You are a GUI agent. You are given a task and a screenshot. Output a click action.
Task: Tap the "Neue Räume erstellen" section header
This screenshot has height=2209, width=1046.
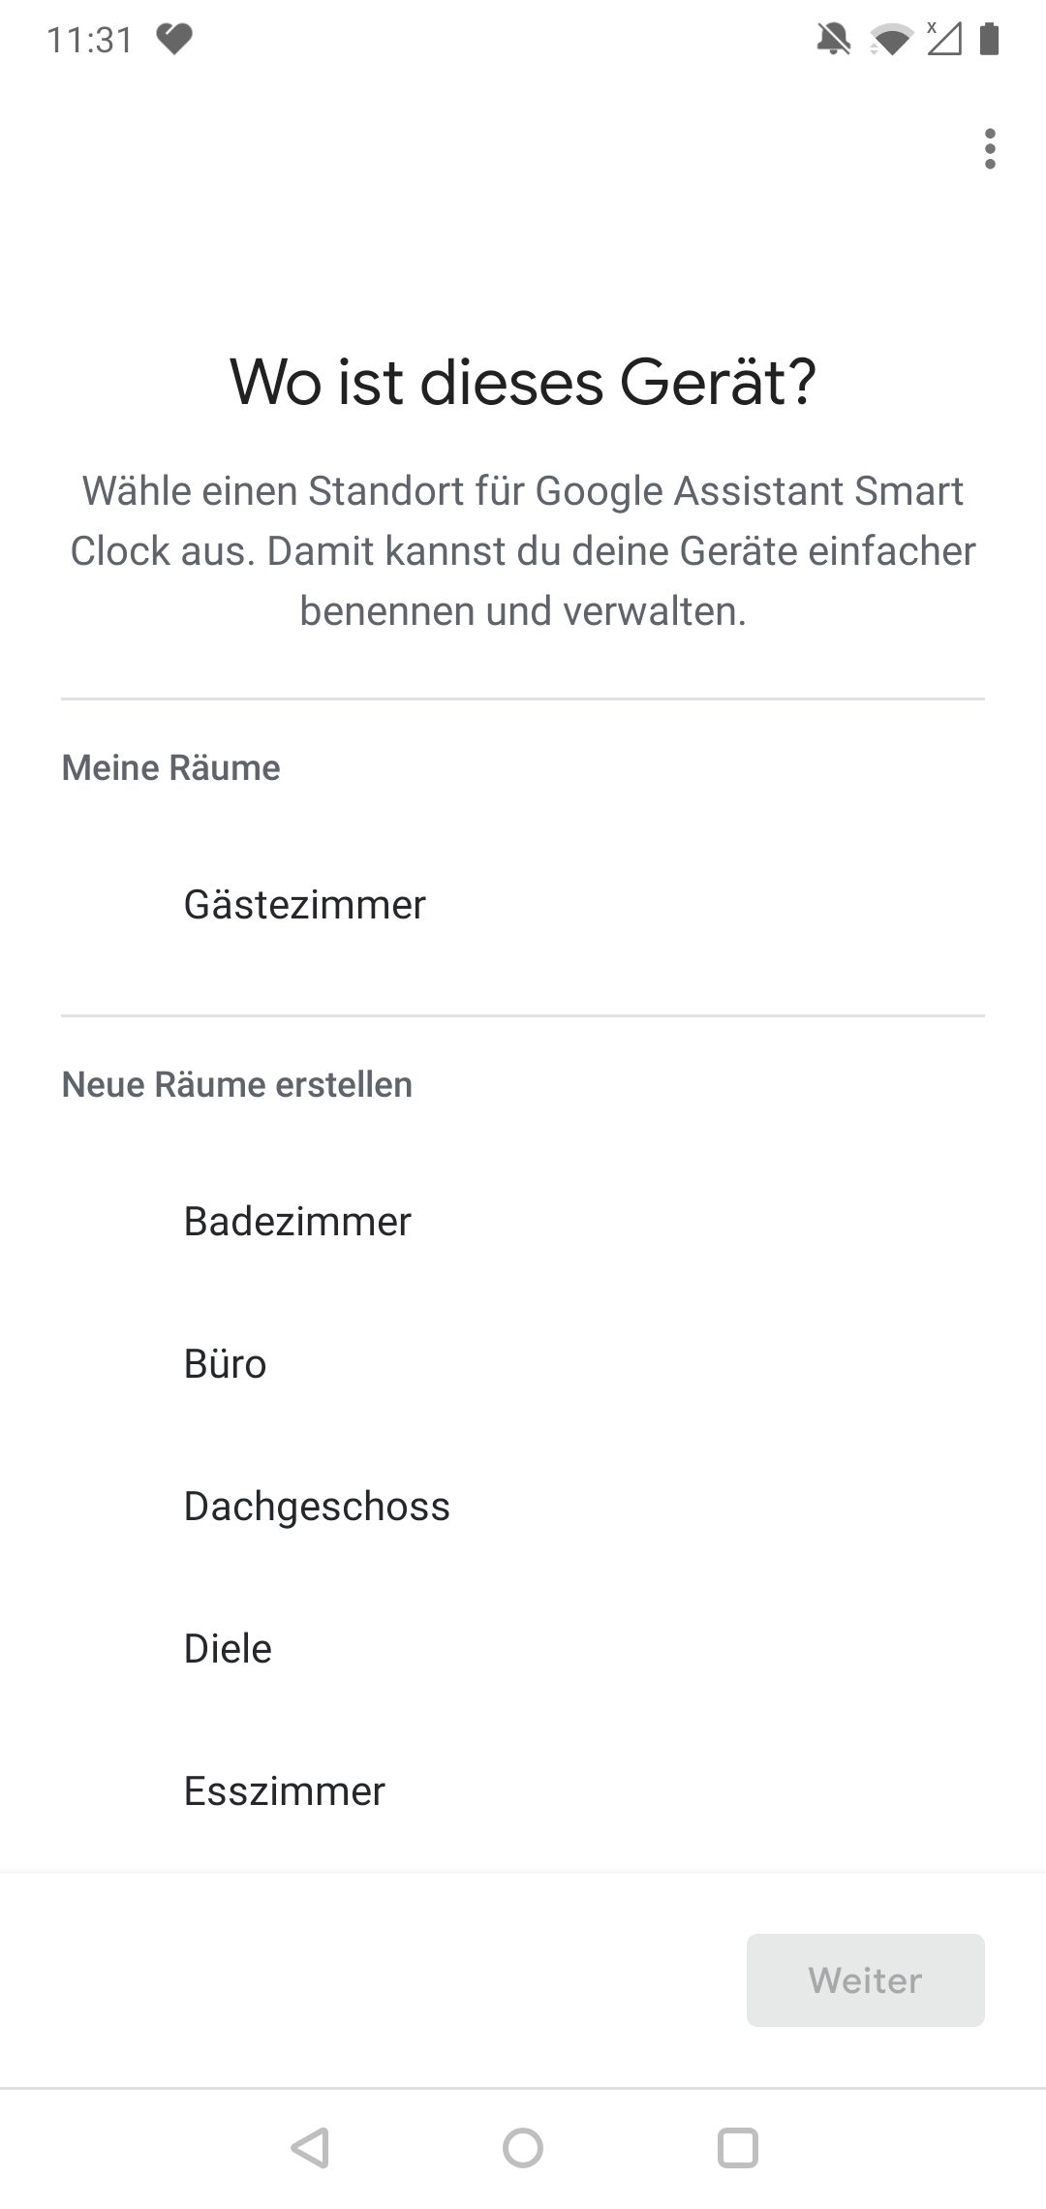coord(237,1084)
